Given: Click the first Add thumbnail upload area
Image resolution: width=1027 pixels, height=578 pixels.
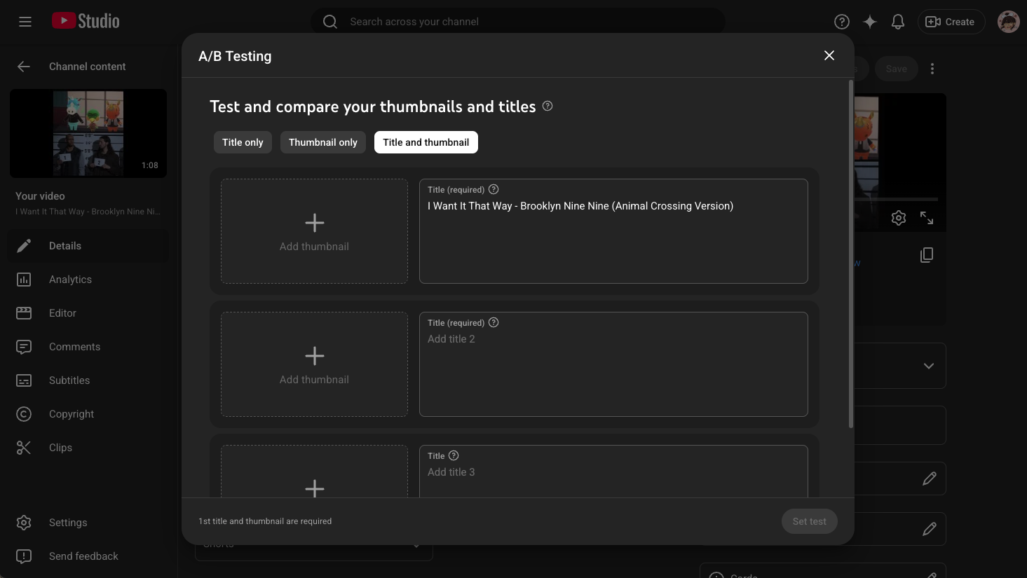Looking at the screenshot, I should pyautogui.click(x=314, y=231).
